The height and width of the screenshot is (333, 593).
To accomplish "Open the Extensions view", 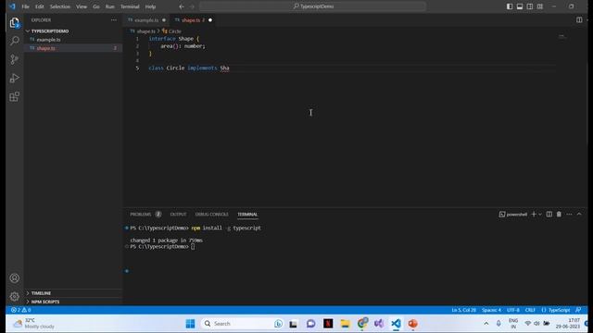I will tap(15, 96).
